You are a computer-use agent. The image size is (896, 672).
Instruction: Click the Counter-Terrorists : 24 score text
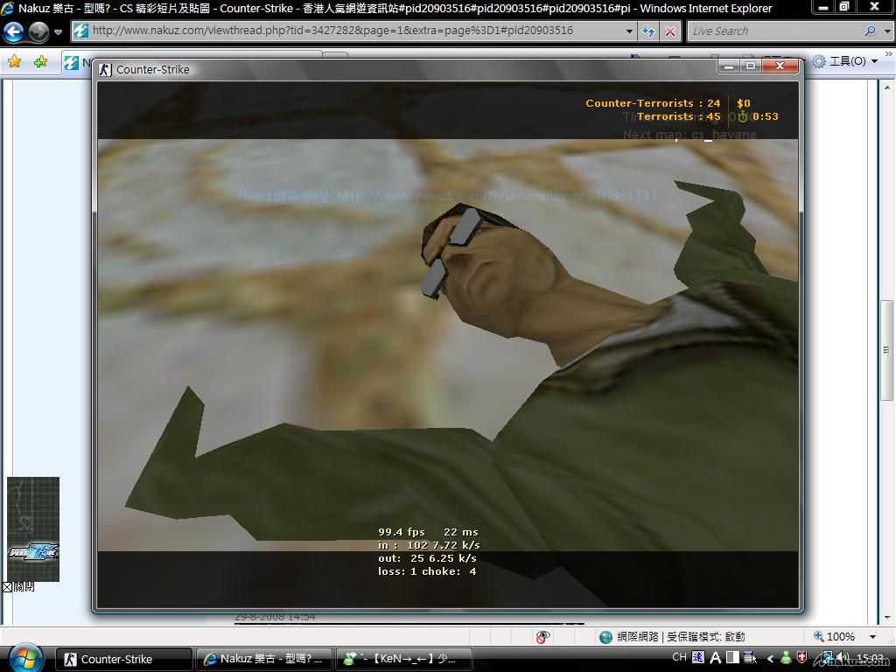pos(653,103)
